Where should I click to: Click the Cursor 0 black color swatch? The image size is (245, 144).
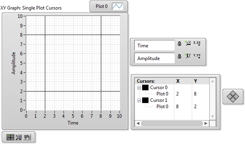(145, 88)
